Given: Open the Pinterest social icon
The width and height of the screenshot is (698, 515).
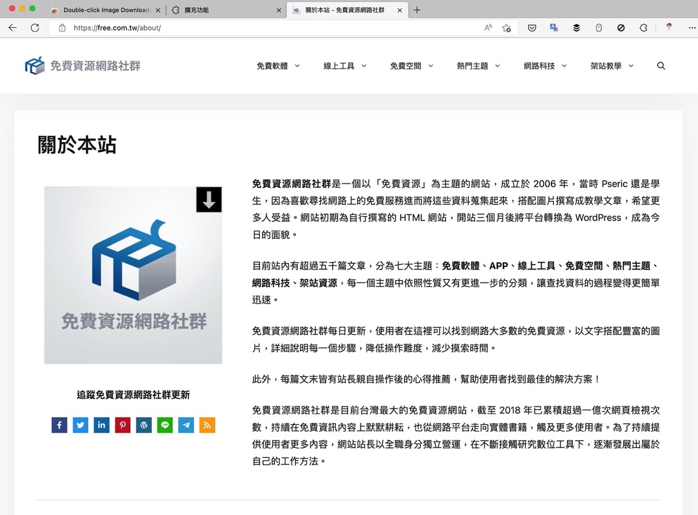Looking at the screenshot, I should pyautogui.click(x=123, y=425).
